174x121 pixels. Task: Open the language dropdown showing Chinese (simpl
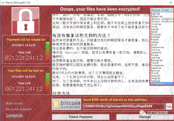pos(162,10)
